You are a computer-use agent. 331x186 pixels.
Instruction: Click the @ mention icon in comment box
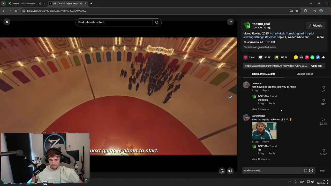click(x=305, y=171)
